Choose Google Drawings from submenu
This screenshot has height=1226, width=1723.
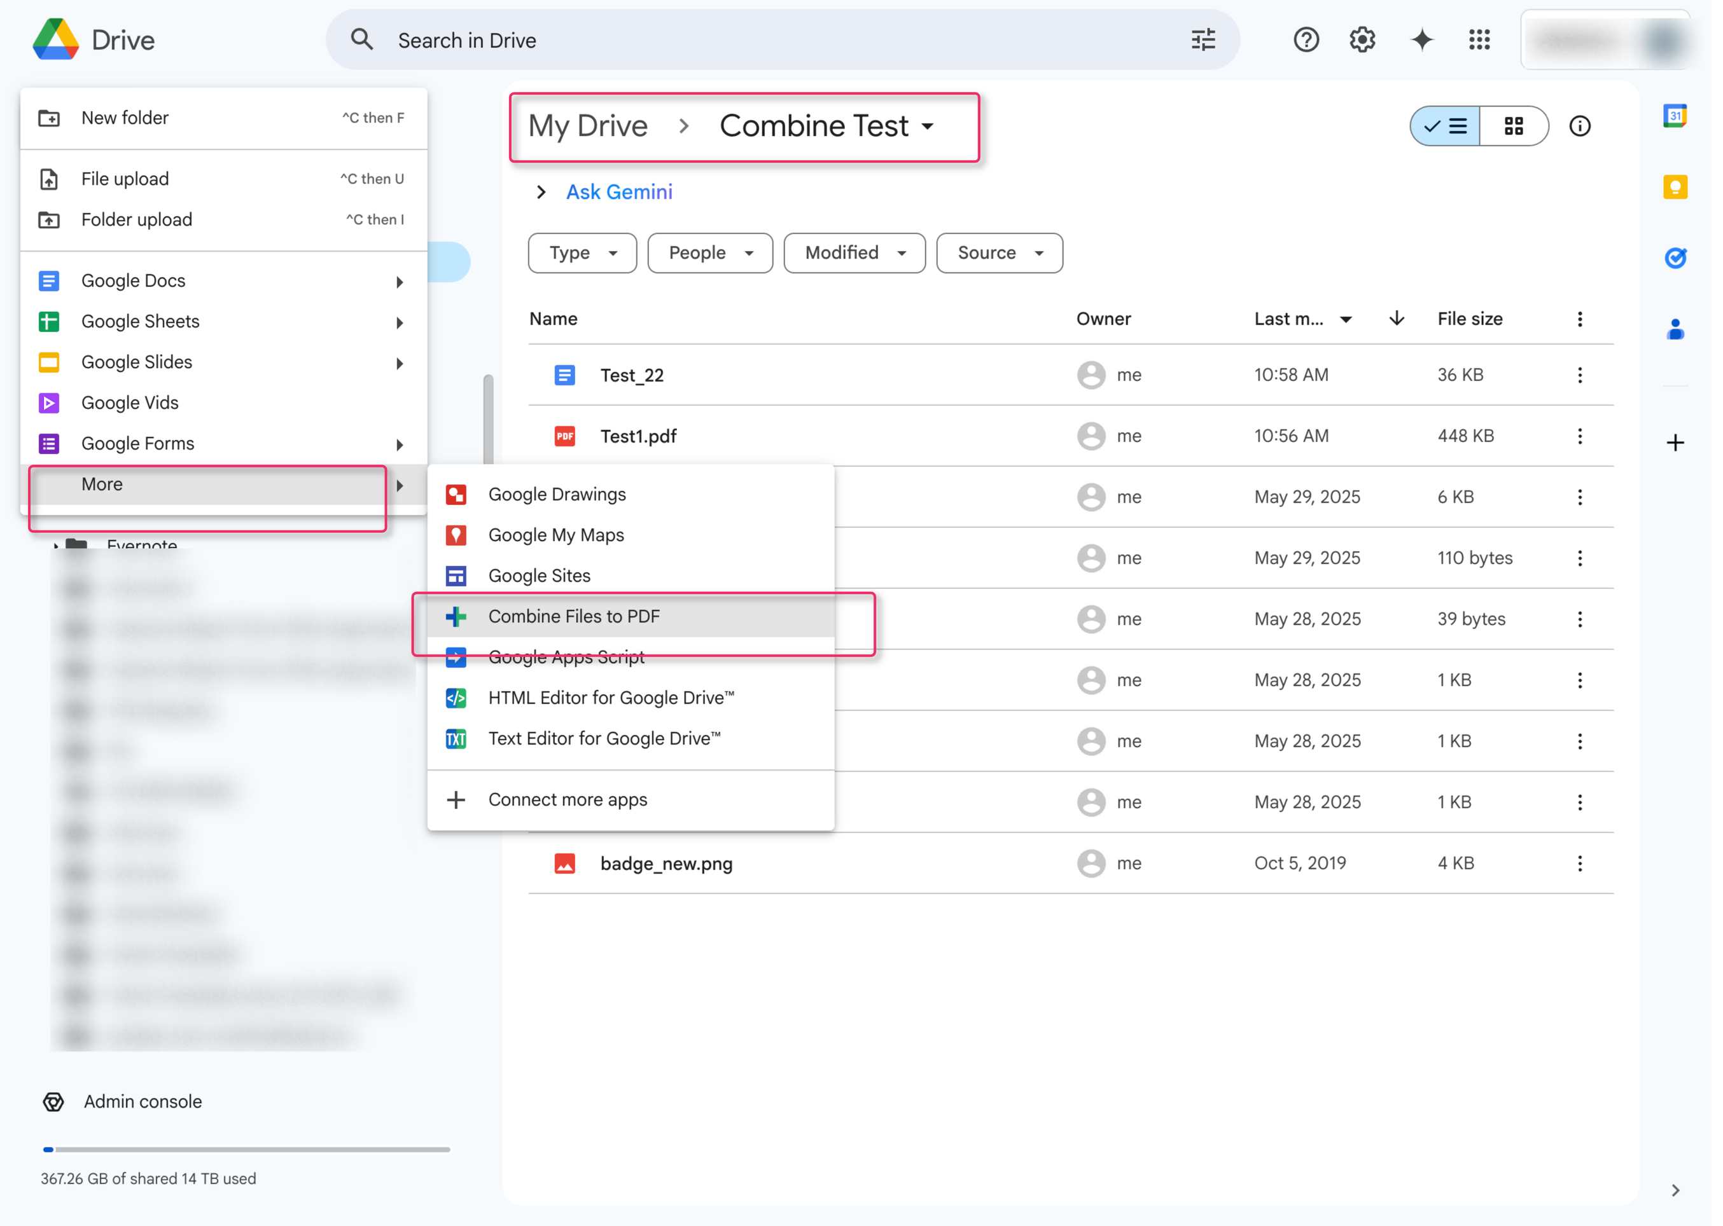tap(630, 495)
